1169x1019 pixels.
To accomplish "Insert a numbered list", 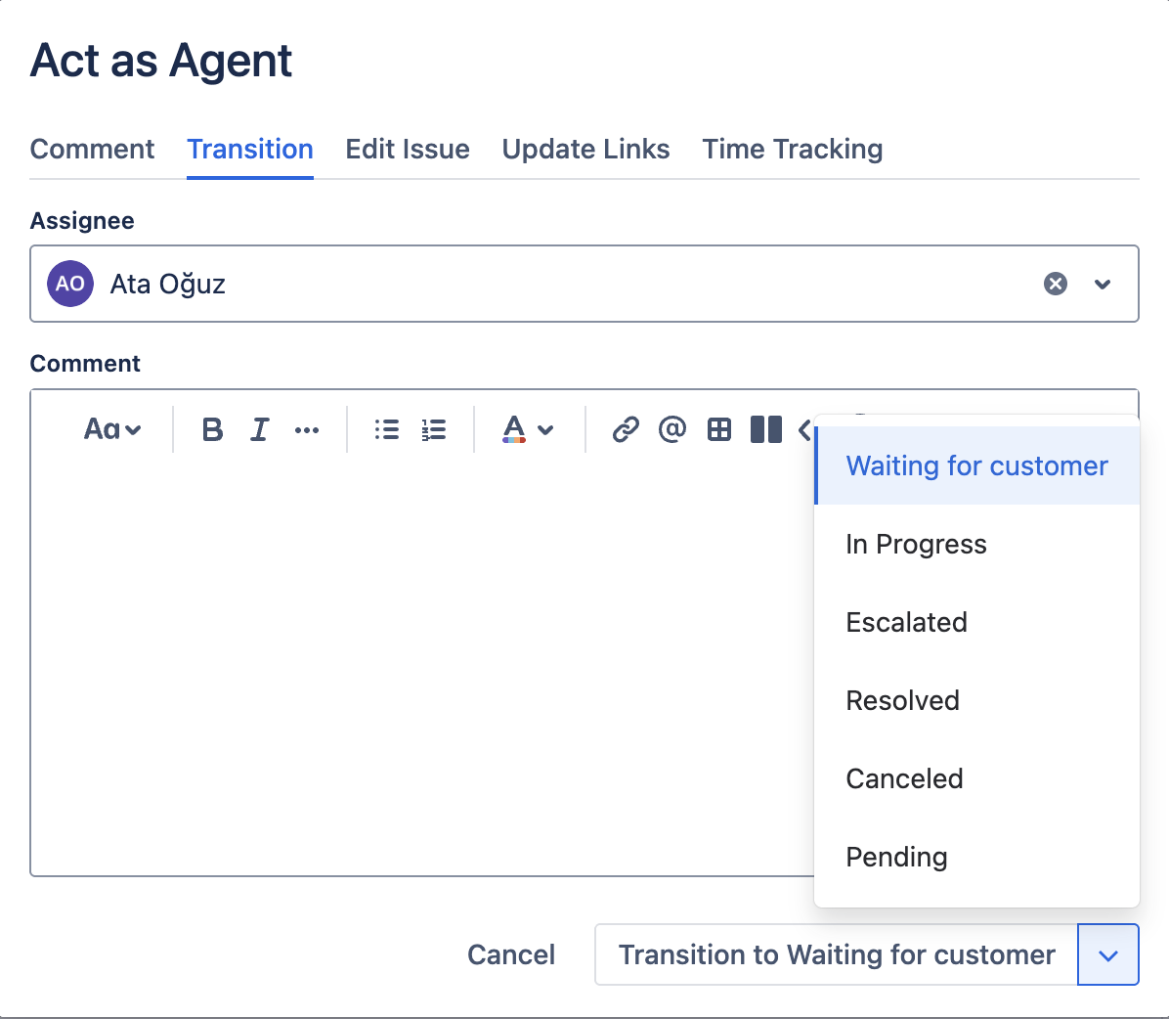I will (434, 429).
